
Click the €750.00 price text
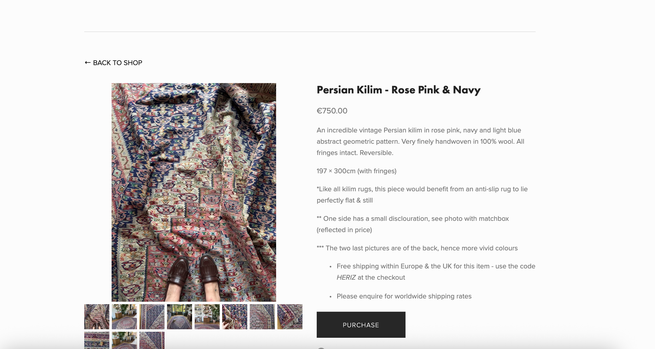332,111
